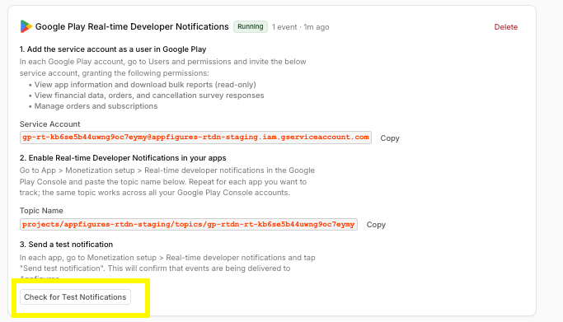The image size is (563, 322).
Task: Delete the Google Play notifications integration
Action: 505,27
